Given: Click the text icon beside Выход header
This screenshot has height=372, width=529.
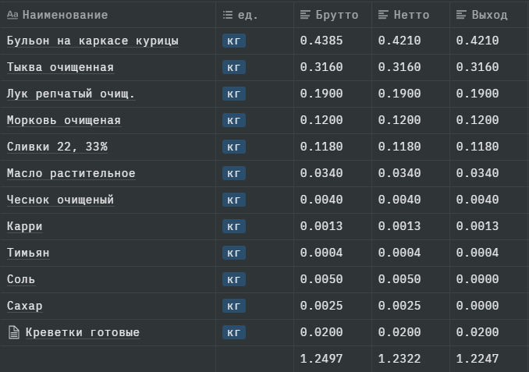Looking at the screenshot, I should click(461, 15).
